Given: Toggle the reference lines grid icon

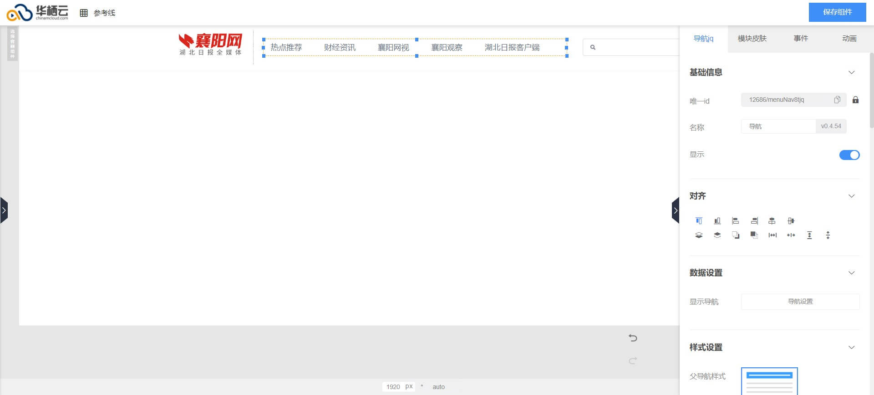Looking at the screenshot, I should (84, 13).
